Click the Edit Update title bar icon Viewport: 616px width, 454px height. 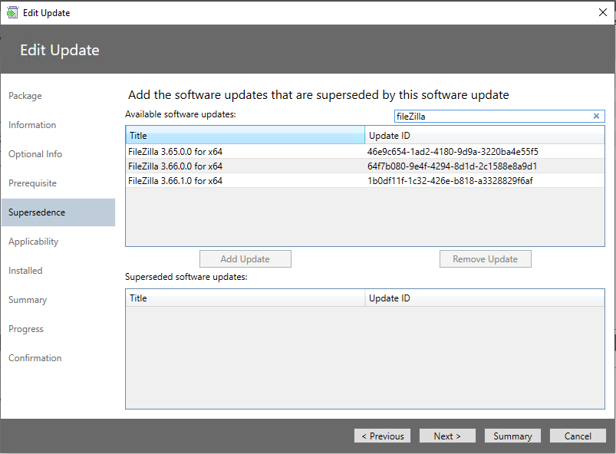click(12, 12)
